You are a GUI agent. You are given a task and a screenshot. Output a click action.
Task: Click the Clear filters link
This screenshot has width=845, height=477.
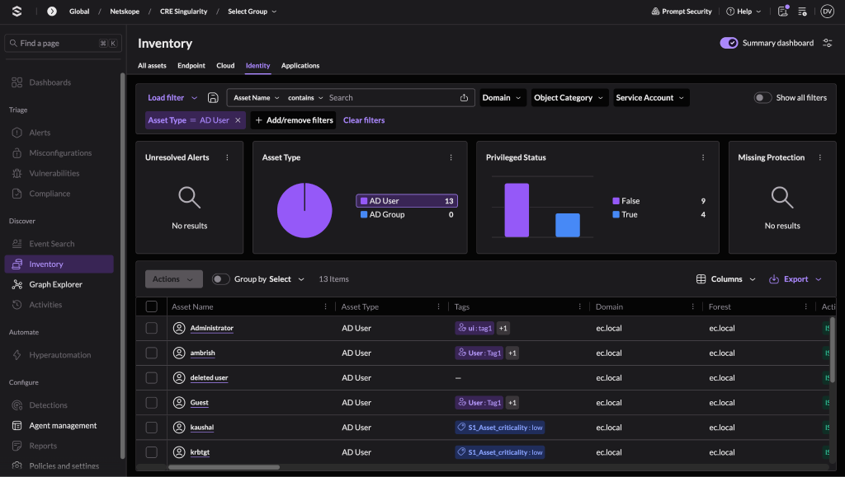(x=364, y=120)
